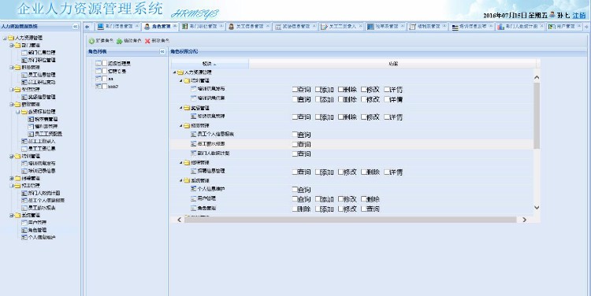Click the 用户管理 tab icon
This screenshot has width=591, height=296.
[x=552, y=27]
